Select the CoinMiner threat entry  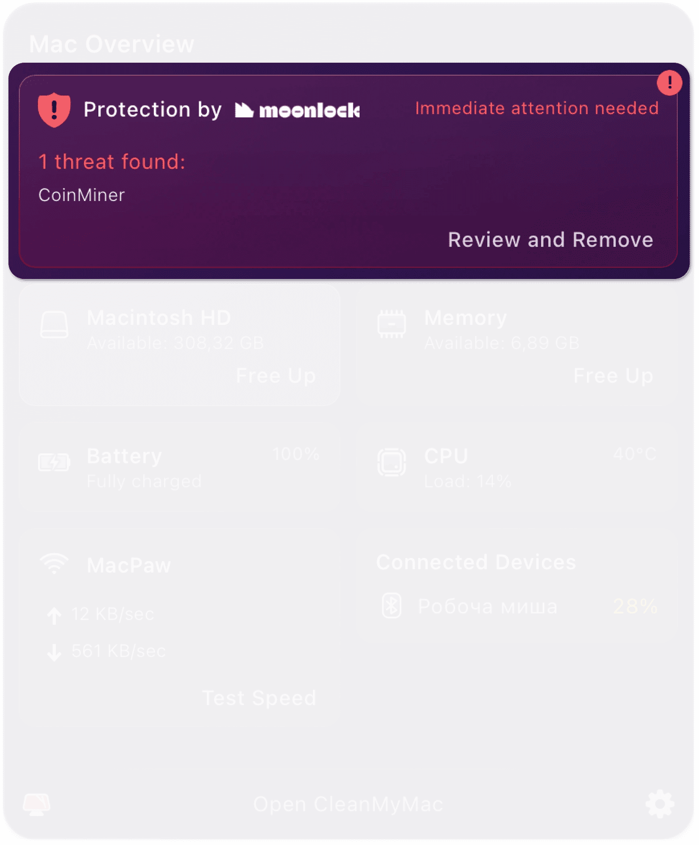82,195
